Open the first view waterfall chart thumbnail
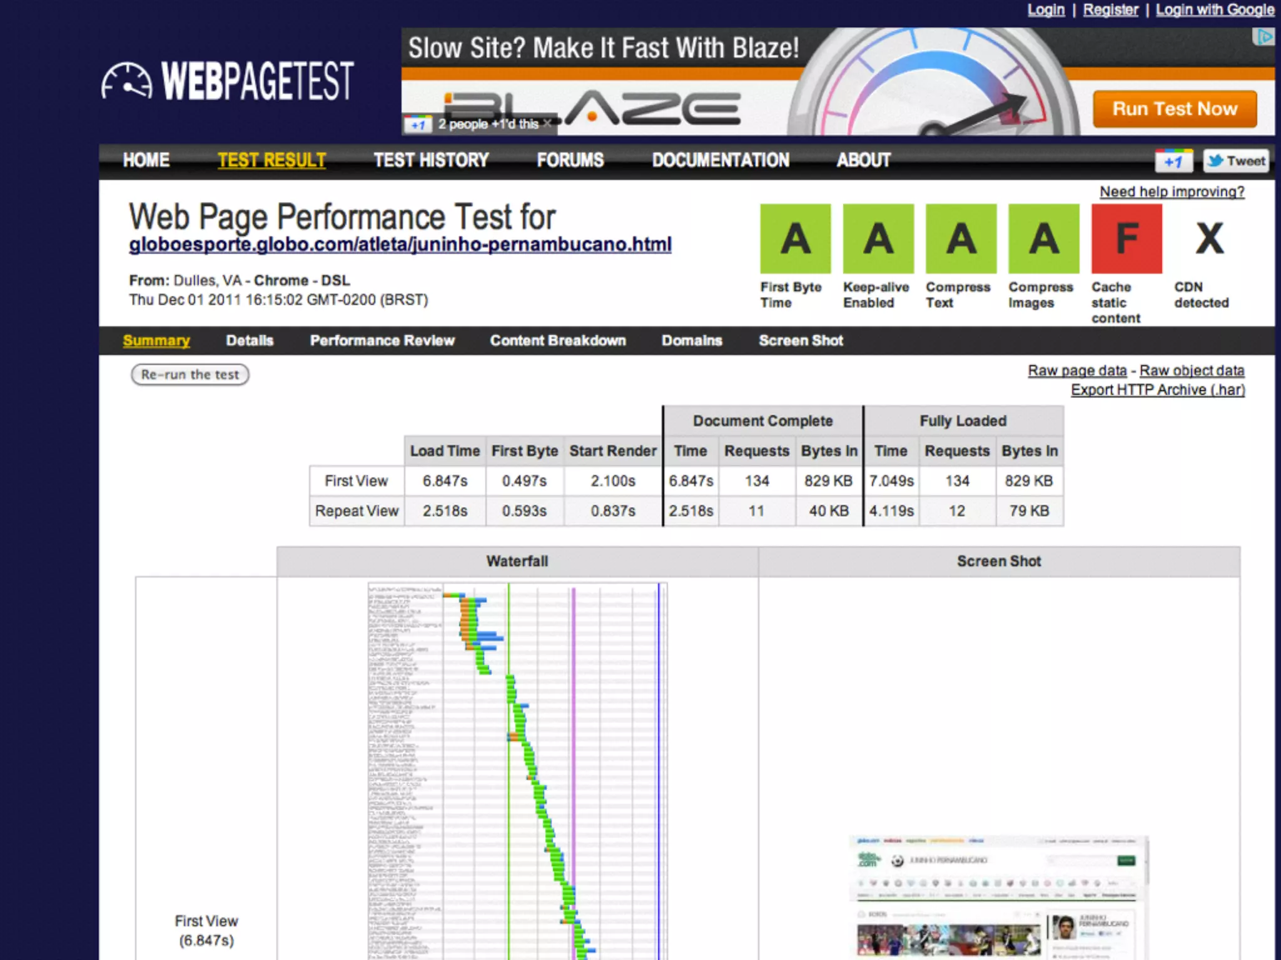Screen dimensions: 1281x960 pyautogui.click(x=517, y=769)
